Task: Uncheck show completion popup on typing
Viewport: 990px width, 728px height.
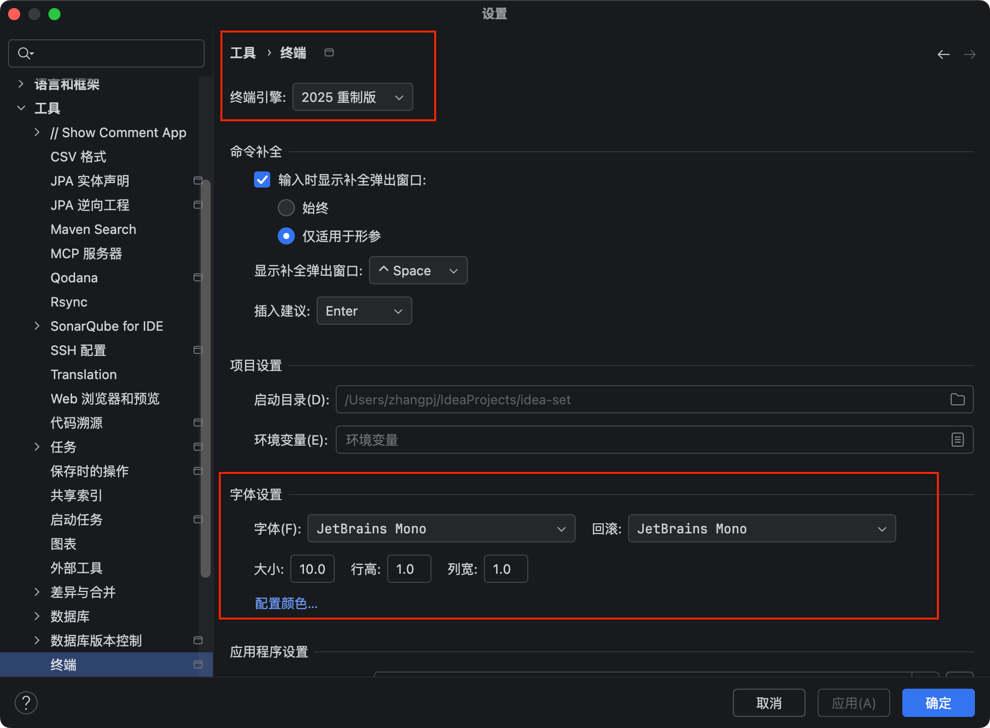Action: (262, 180)
